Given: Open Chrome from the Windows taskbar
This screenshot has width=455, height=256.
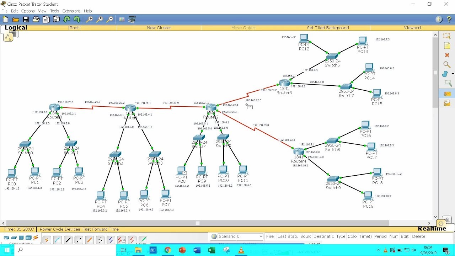Looking at the screenshot, I should [167, 250].
